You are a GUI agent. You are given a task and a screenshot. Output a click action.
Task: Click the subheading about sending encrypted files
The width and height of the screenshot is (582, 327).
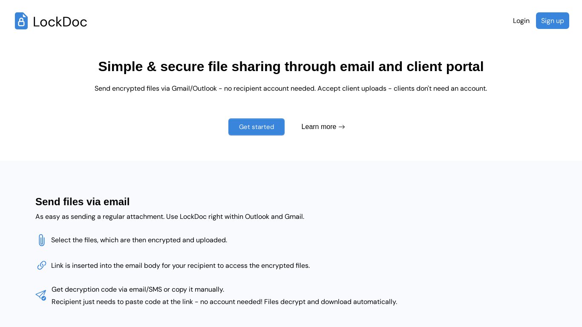[x=291, y=89]
